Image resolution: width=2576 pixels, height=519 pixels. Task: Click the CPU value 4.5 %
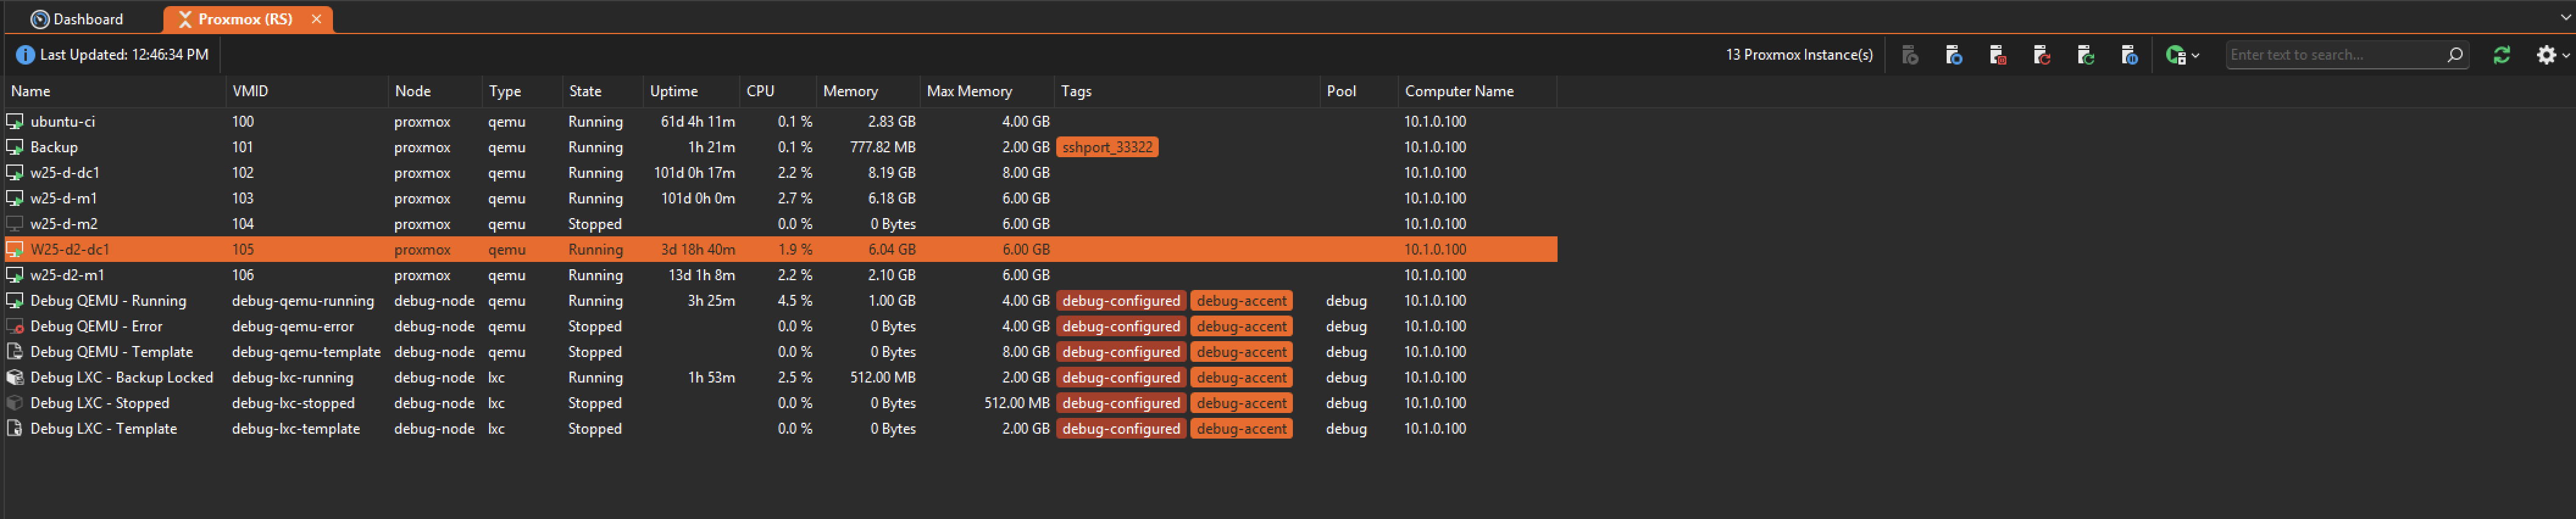tap(795, 300)
